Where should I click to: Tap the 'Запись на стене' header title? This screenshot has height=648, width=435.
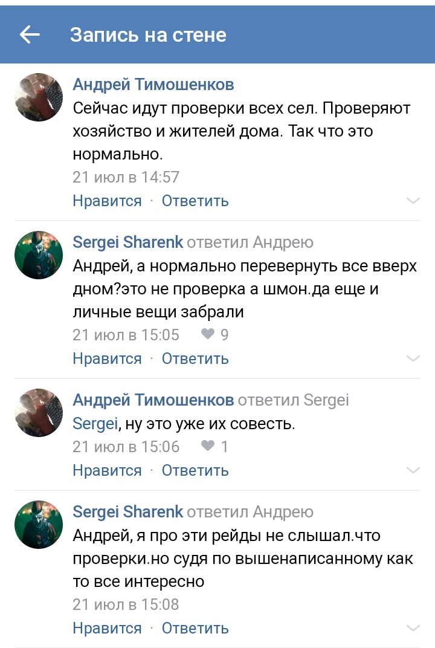(148, 35)
